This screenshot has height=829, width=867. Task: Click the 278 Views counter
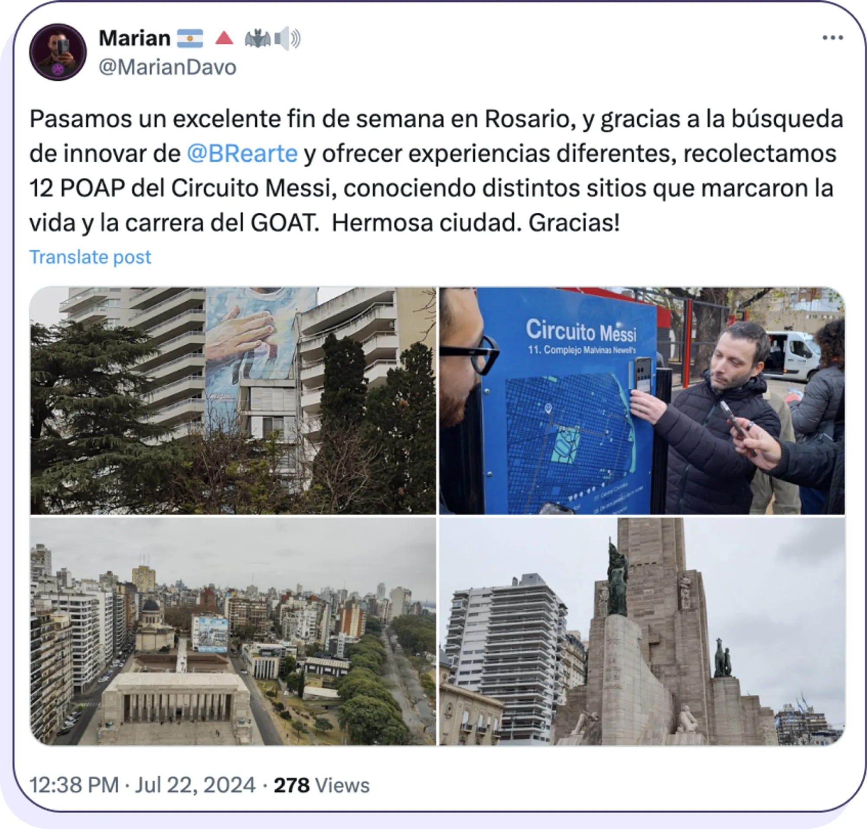point(321,785)
